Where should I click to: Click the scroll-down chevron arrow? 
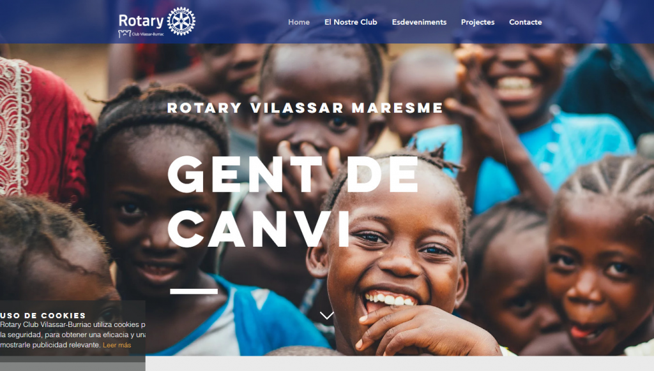[326, 315]
